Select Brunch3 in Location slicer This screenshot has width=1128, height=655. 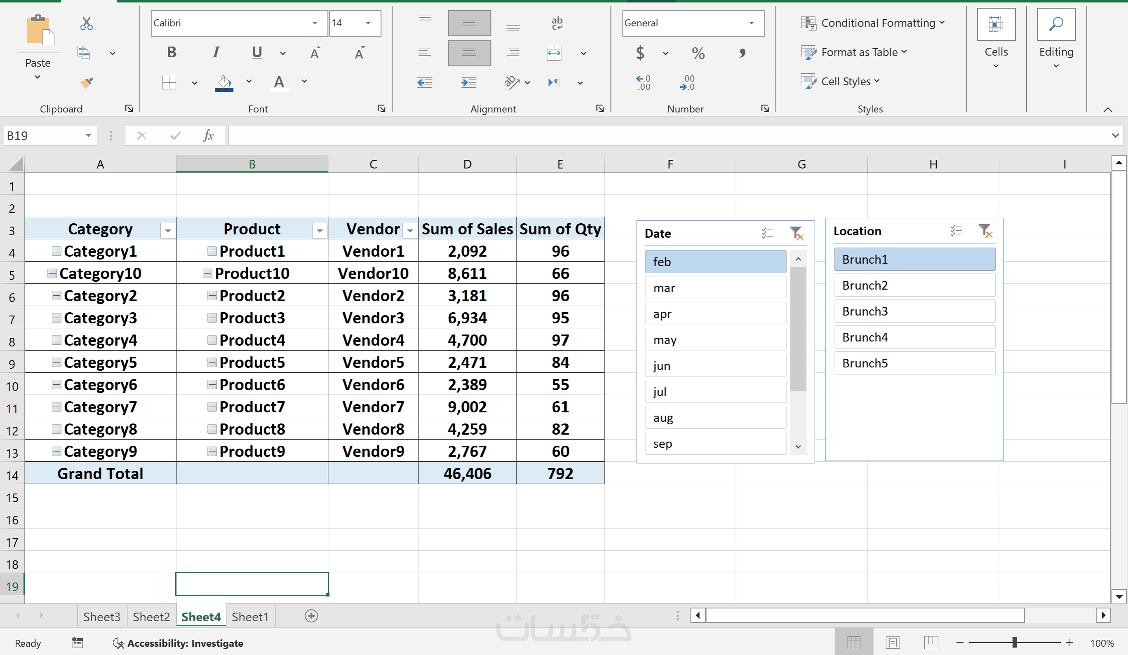point(914,311)
